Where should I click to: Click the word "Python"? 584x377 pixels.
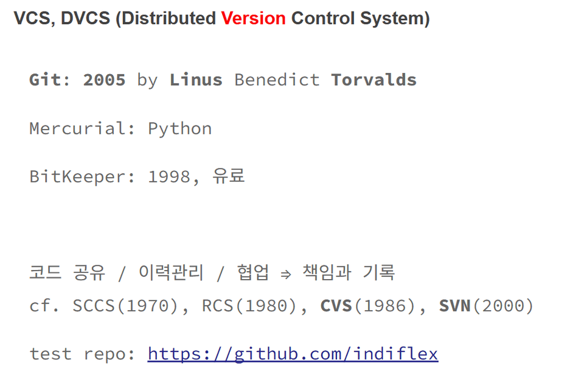point(180,129)
